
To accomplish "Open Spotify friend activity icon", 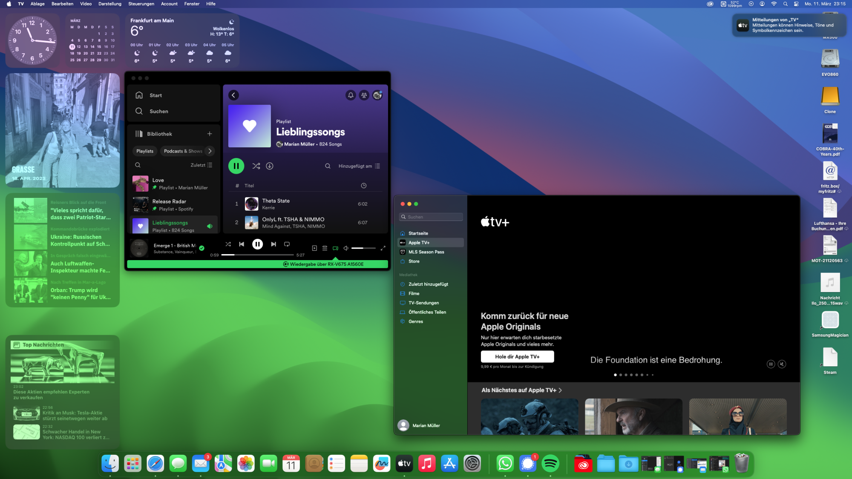I will [364, 95].
